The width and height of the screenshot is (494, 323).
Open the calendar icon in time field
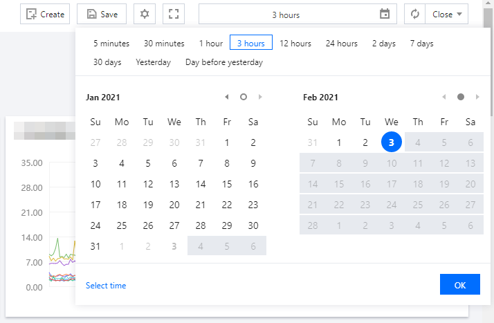pyautogui.click(x=385, y=14)
